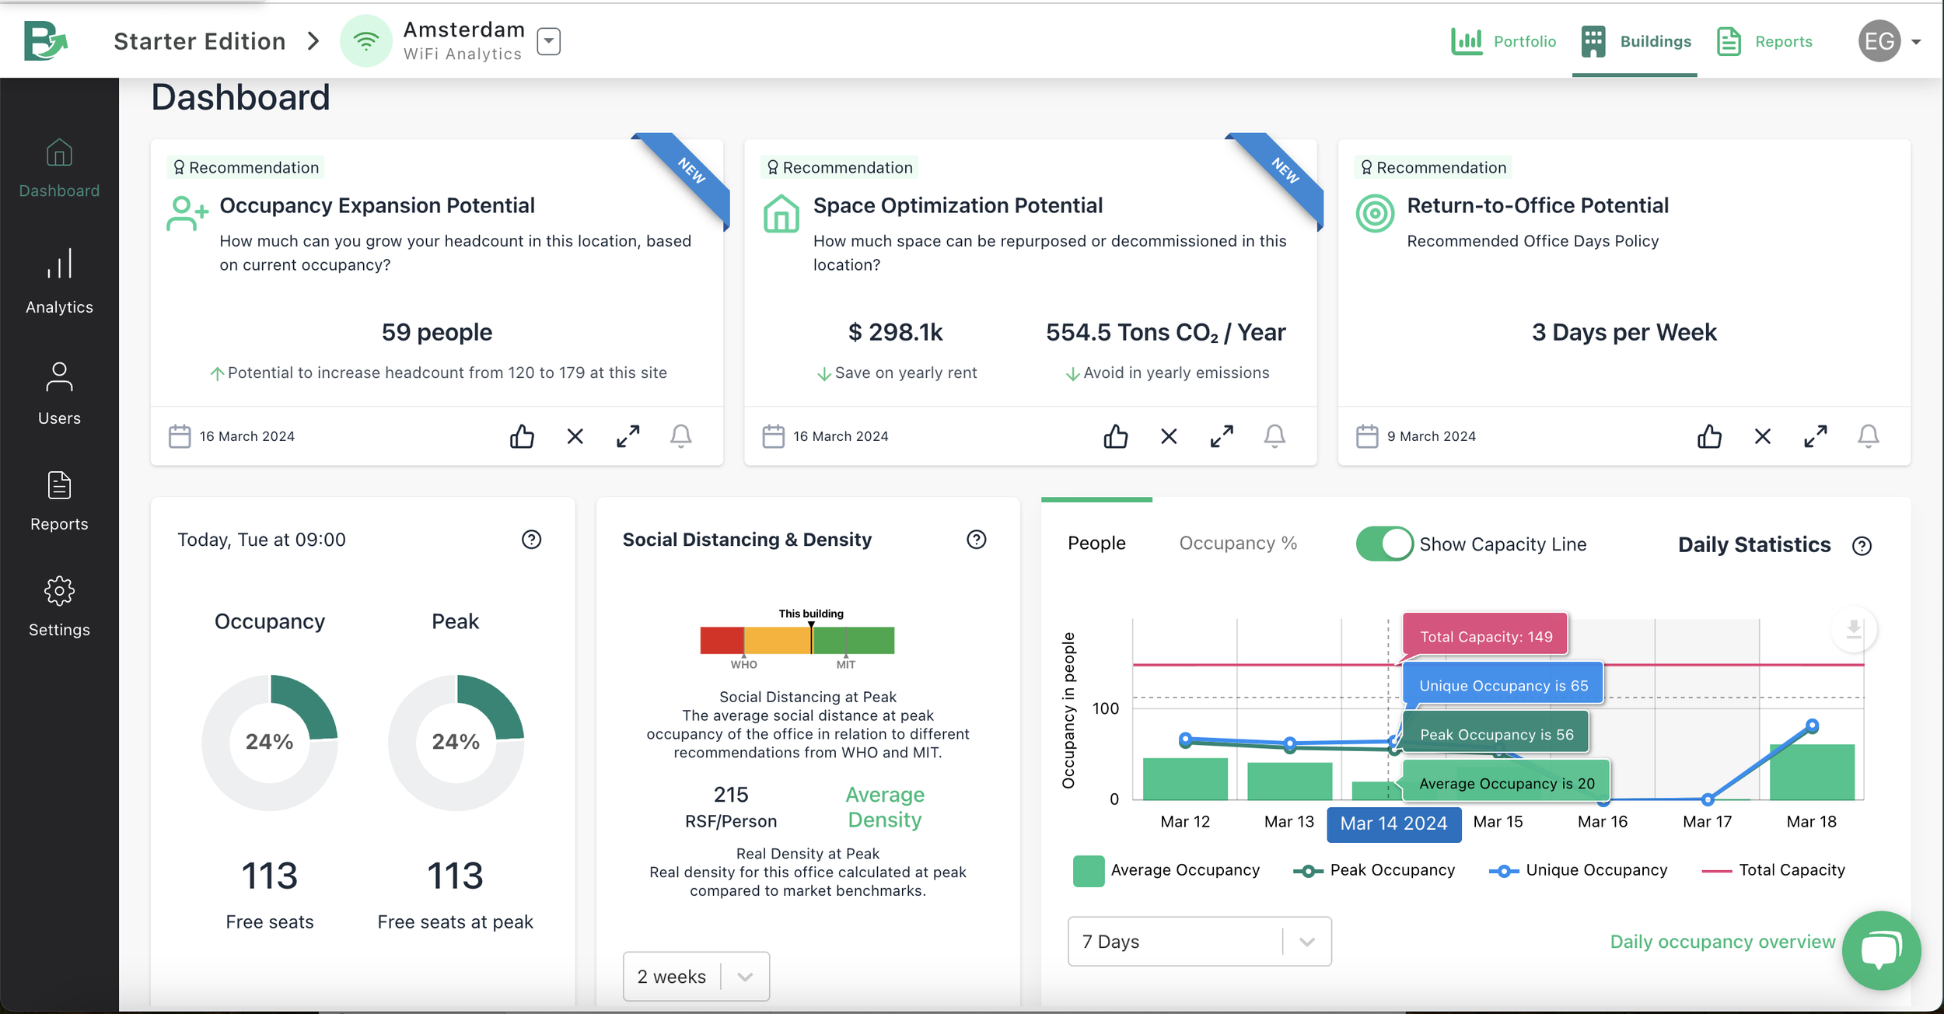This screenshot has height=1014, width=1944.
Task: Download the daily statistics chart
Action: [x=1854, y=629]
